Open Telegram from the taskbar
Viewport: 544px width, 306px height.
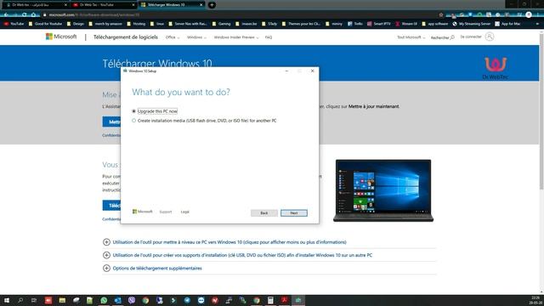(x=187, y=300)
